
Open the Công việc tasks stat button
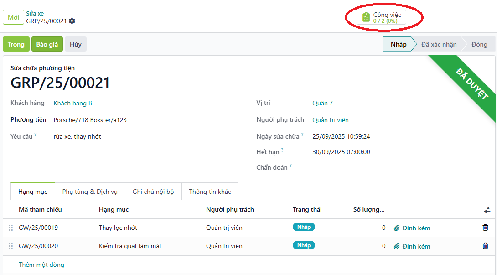pyautogui.click(x=382, y=17)
